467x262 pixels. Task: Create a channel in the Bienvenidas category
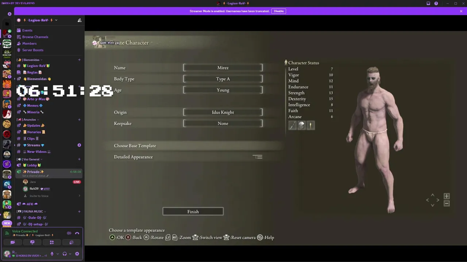pos(79,60)
